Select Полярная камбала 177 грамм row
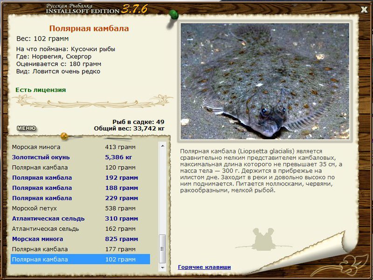 point(80,249)
